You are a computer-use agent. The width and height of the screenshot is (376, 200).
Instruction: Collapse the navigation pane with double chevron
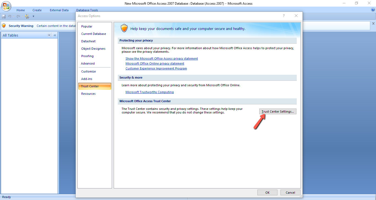click(x=55, y=35)
